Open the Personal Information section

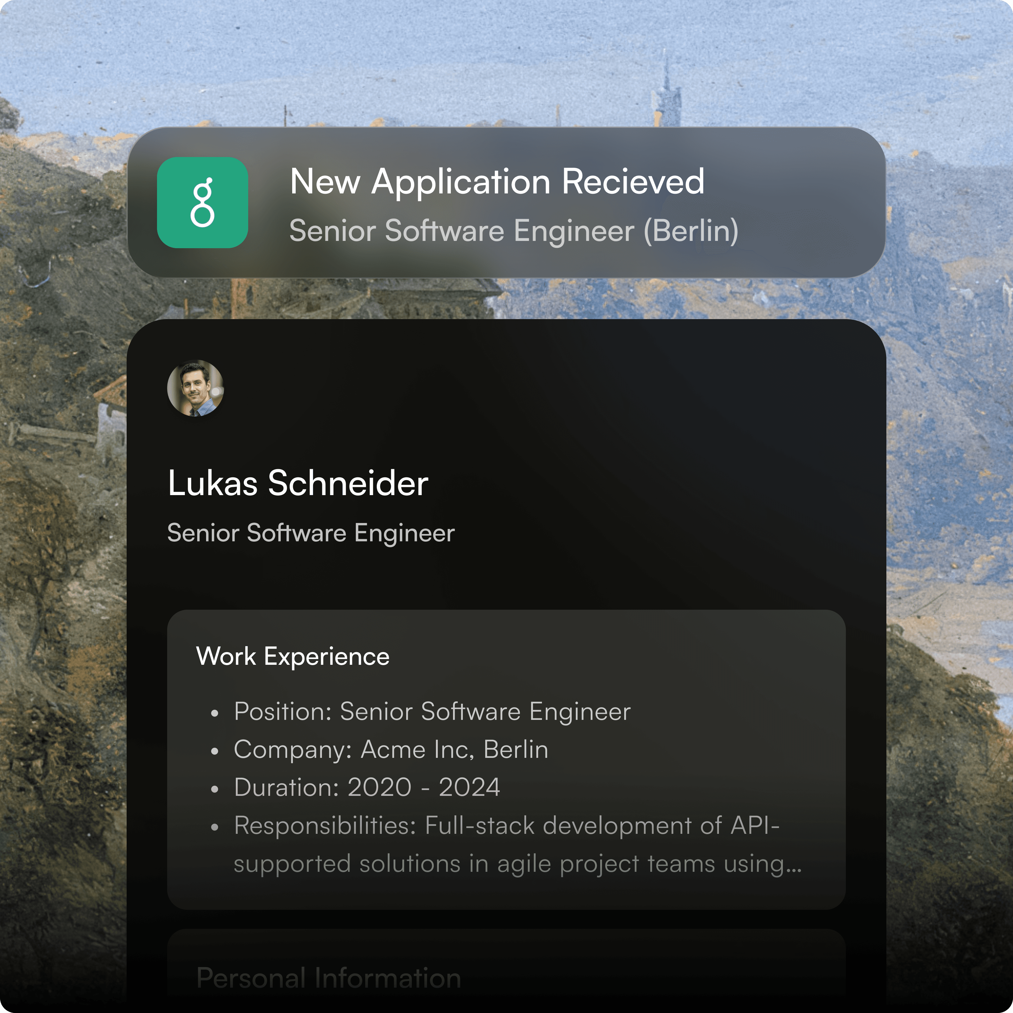pos(329,978)
